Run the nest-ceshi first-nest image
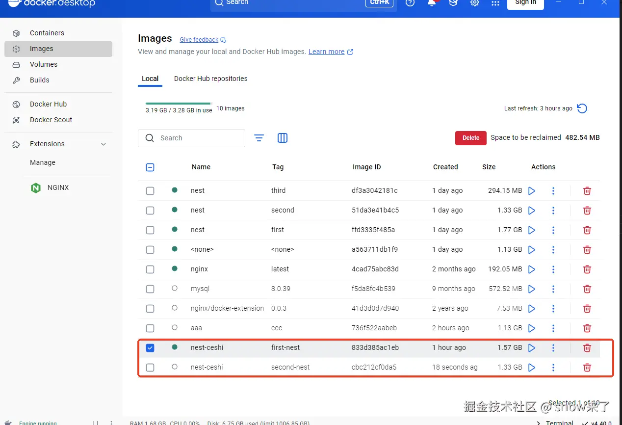Image resolution: width=622 pixels, height=425 pixels. [x=531, y=348]
